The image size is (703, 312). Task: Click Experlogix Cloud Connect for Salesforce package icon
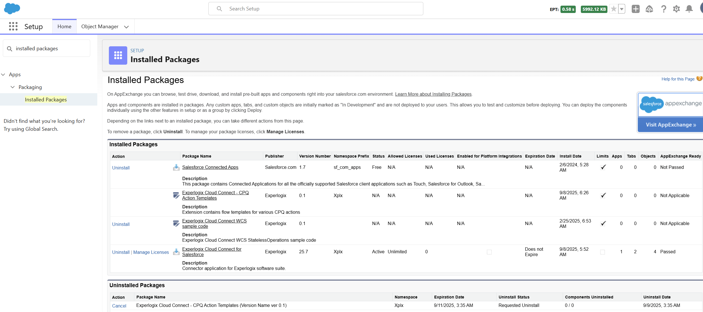176,252
